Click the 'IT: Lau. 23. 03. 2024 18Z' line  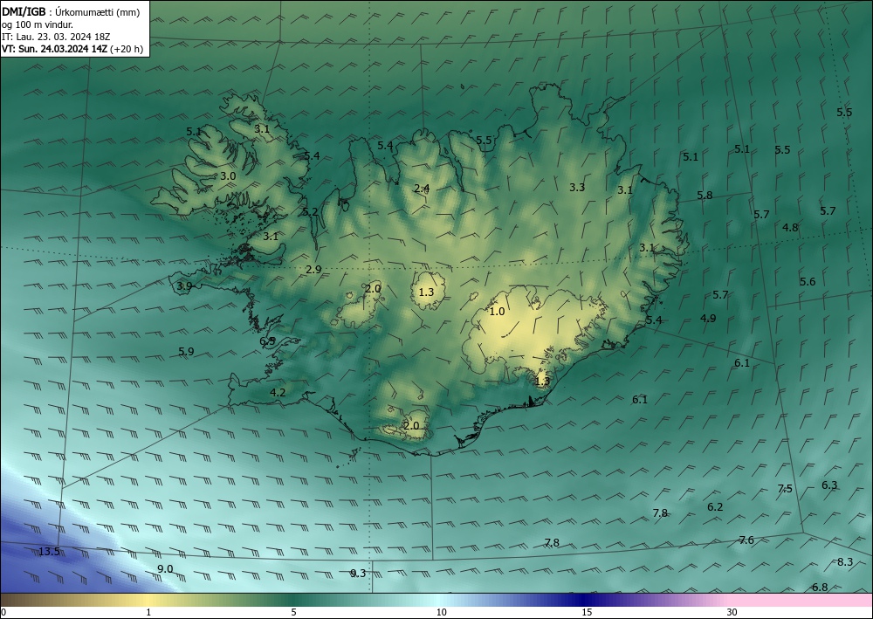(x=56, y=37)
